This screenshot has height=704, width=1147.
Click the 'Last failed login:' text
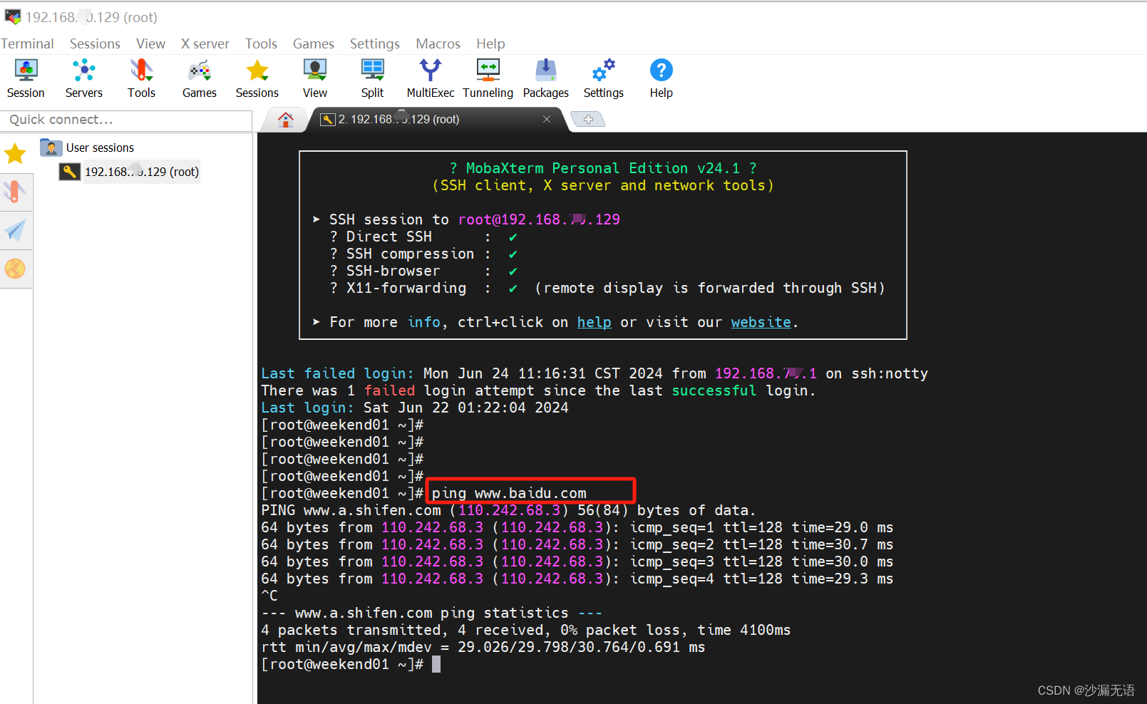click(x=337, y=373)
